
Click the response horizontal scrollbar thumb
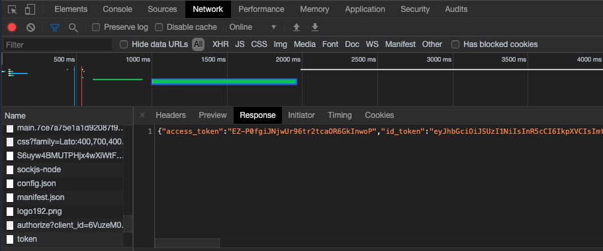pos(187,243)
